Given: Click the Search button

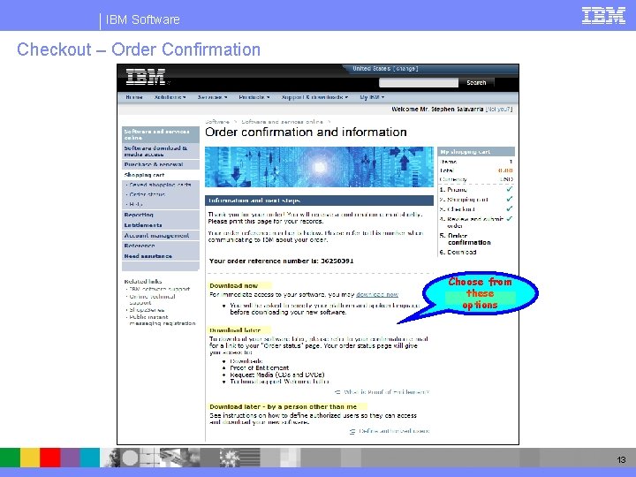Looking at the screenshot, I should pos(476,83).
